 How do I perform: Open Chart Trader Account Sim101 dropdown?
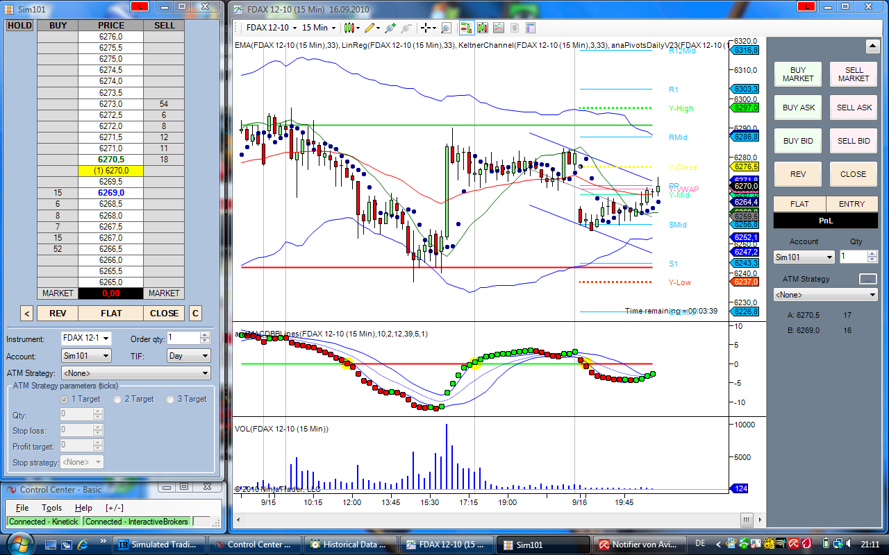click(804, 257)
